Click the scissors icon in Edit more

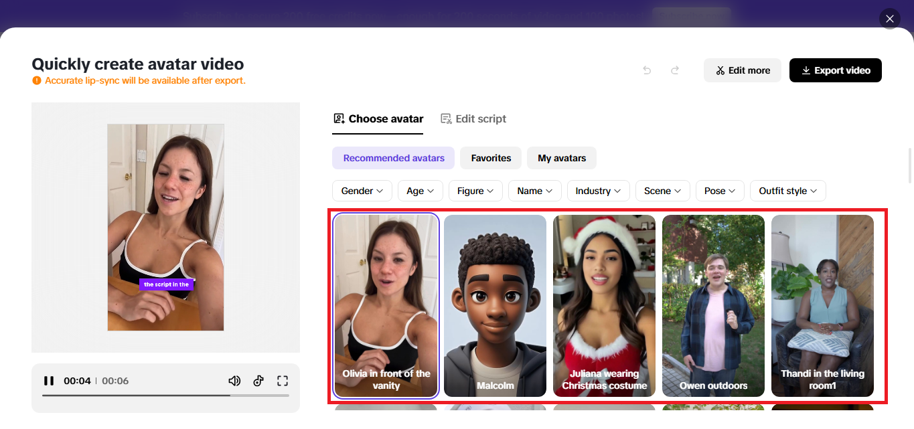pos(720,70)
